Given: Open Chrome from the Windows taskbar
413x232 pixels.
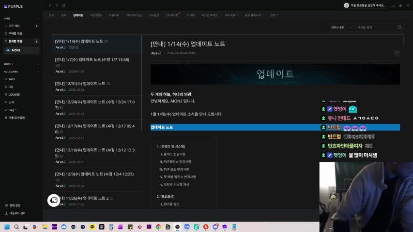Looking at the screenshot, I should 158,227.
